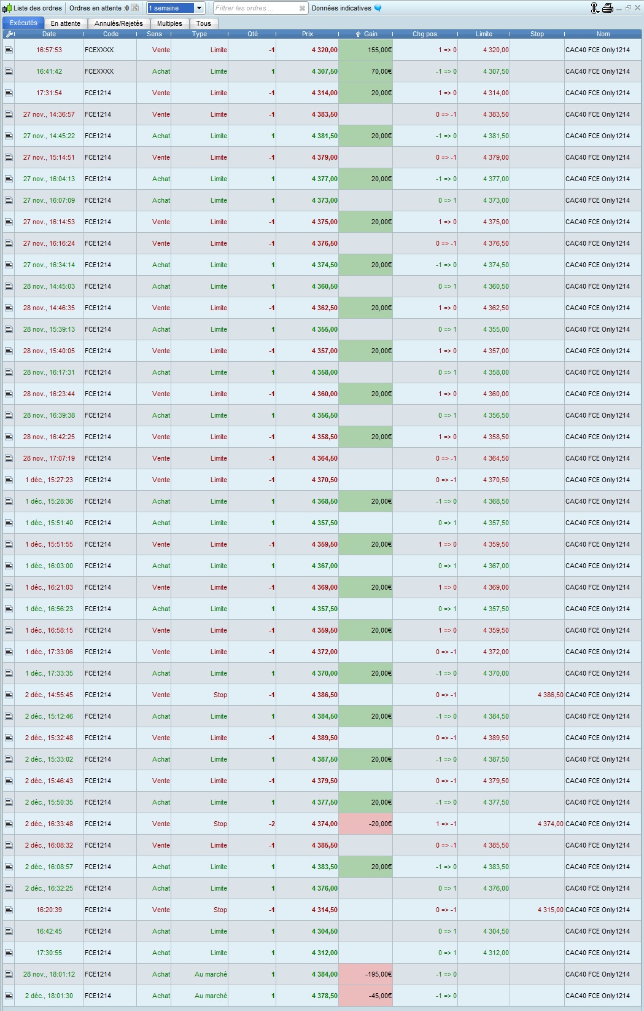Viewport: 644px width, 1011px height.
Task: Click the green 155,00€ gain cell
Action: click(x=365, y=50)
